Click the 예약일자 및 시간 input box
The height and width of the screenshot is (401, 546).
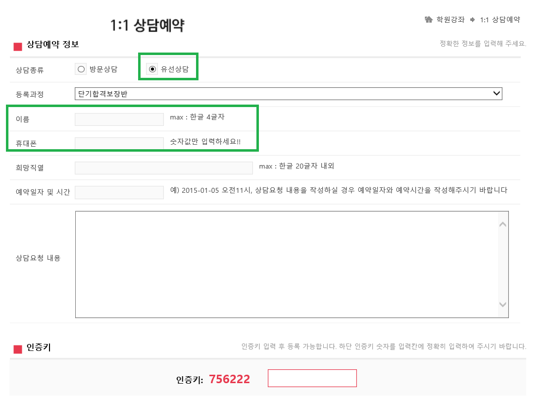pos(119,192)
